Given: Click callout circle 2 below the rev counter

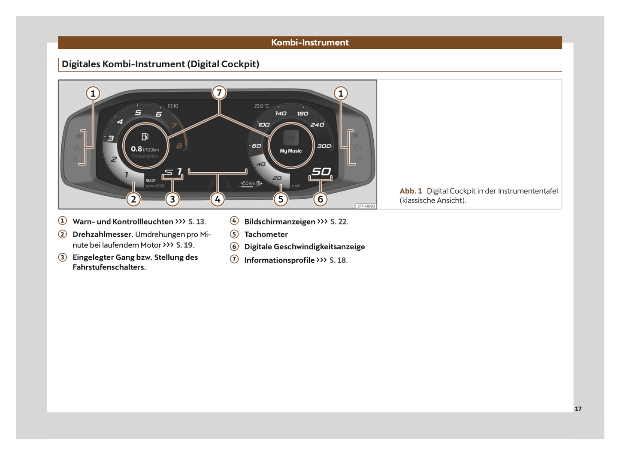Looking at the screenshot, I should click(x=133, y=199).
